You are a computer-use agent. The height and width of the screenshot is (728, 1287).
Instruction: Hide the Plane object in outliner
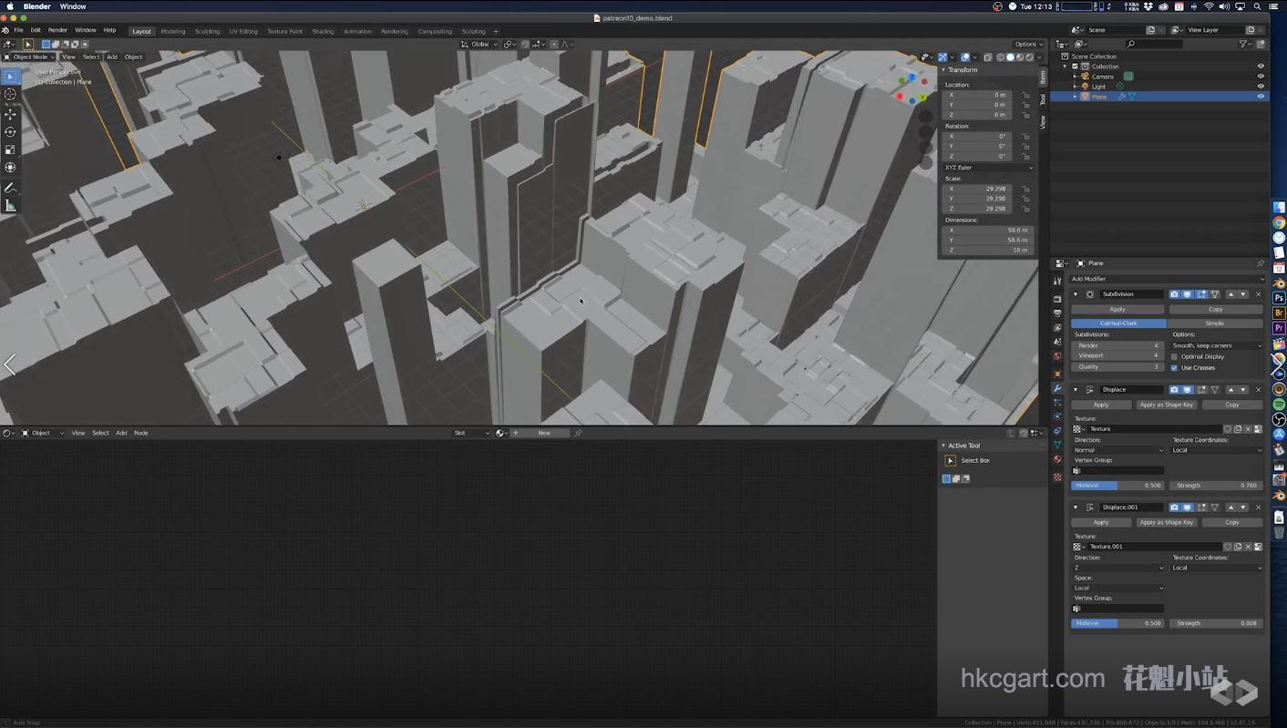tap(1261, 97)
